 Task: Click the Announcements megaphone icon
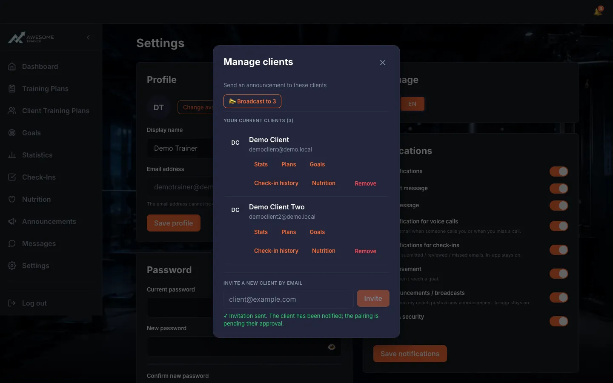(x=12, y=221)
